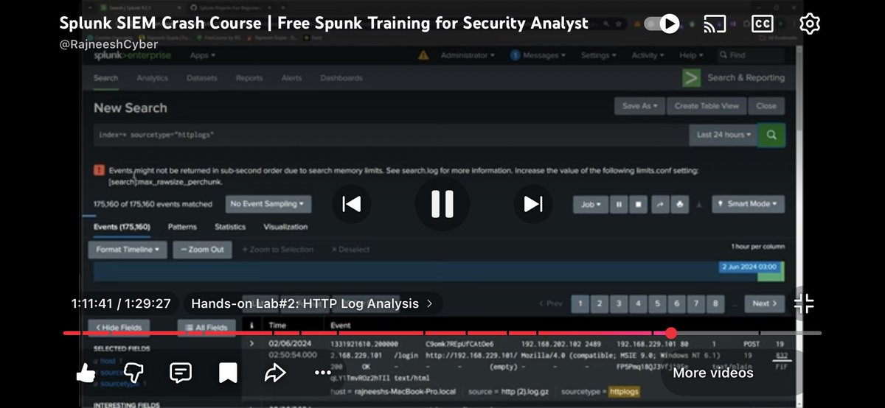The height and width of the screenshot is (408, 885).
Task: Open chapter Hands-on Lab#2: HTTP Log Analysis
Action: (x=313, y=303)
